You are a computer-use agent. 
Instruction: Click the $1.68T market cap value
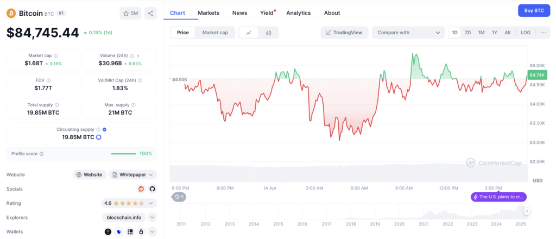coord(33,64)
